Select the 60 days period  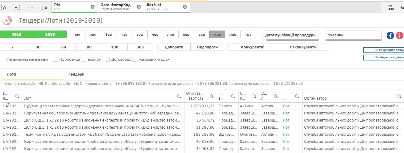pos(64,47)
